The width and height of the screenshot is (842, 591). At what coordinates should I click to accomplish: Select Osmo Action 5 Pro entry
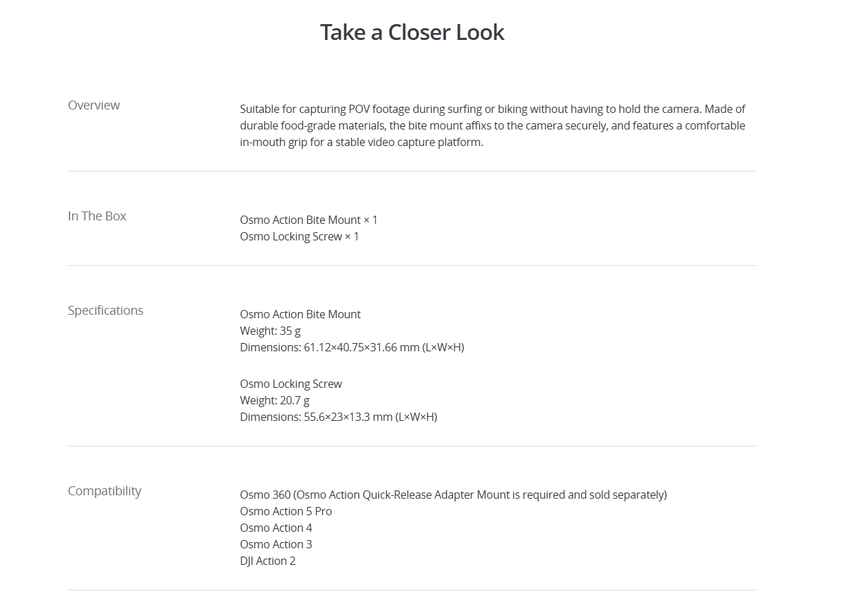[286, 511]
